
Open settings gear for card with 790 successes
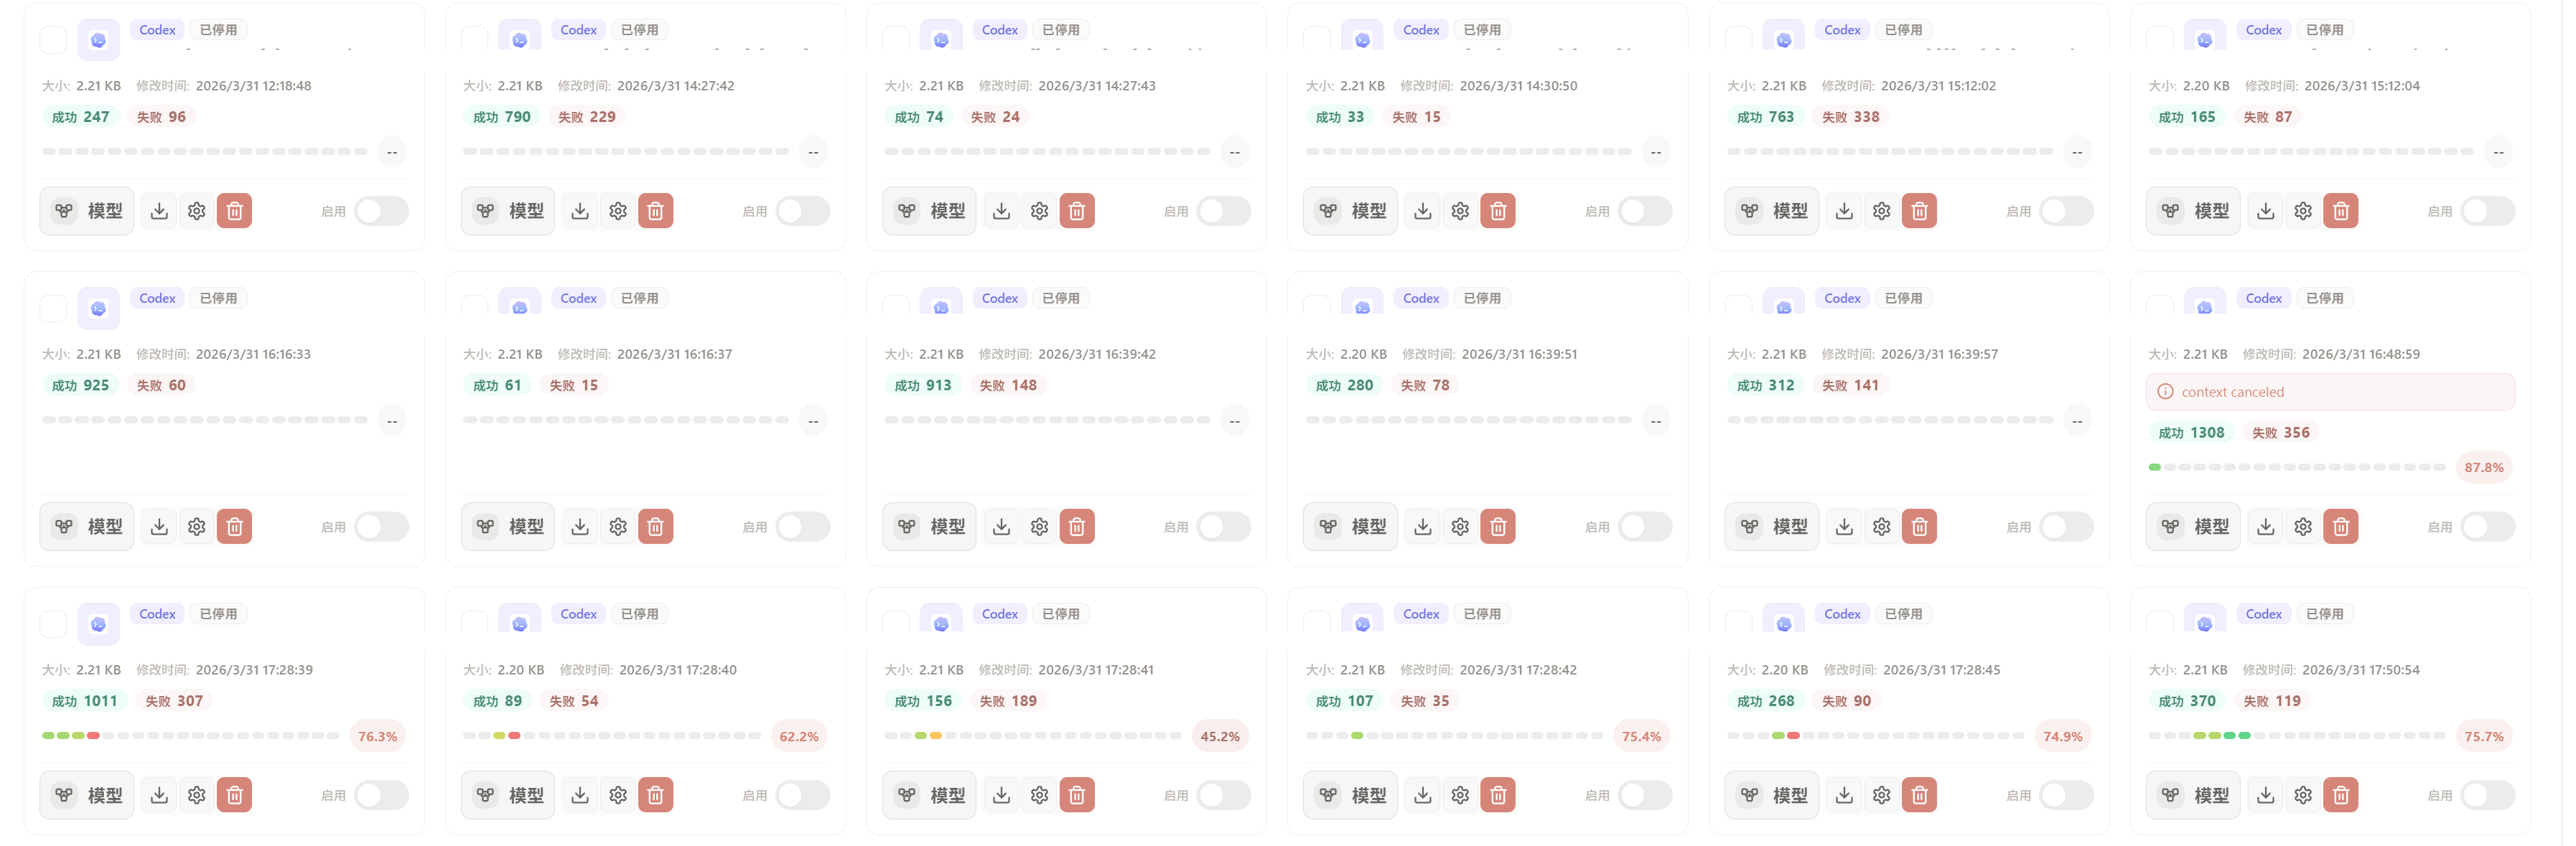pos(618,211)
